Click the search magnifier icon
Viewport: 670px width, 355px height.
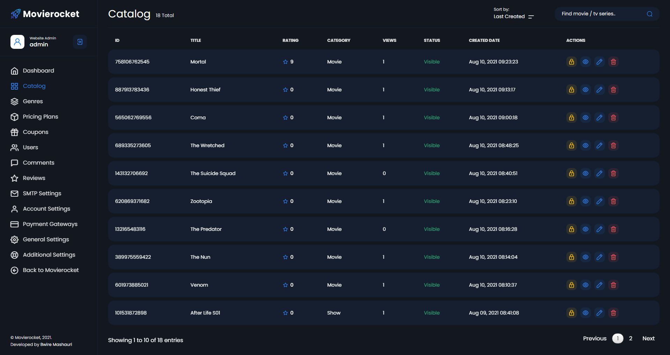click(x=649, y=14)
